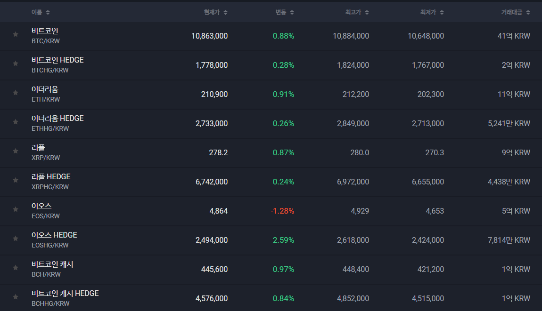Select the EOSHG/KRW ticker text
The width and height of the screenshot is (542, 311).
50,245
